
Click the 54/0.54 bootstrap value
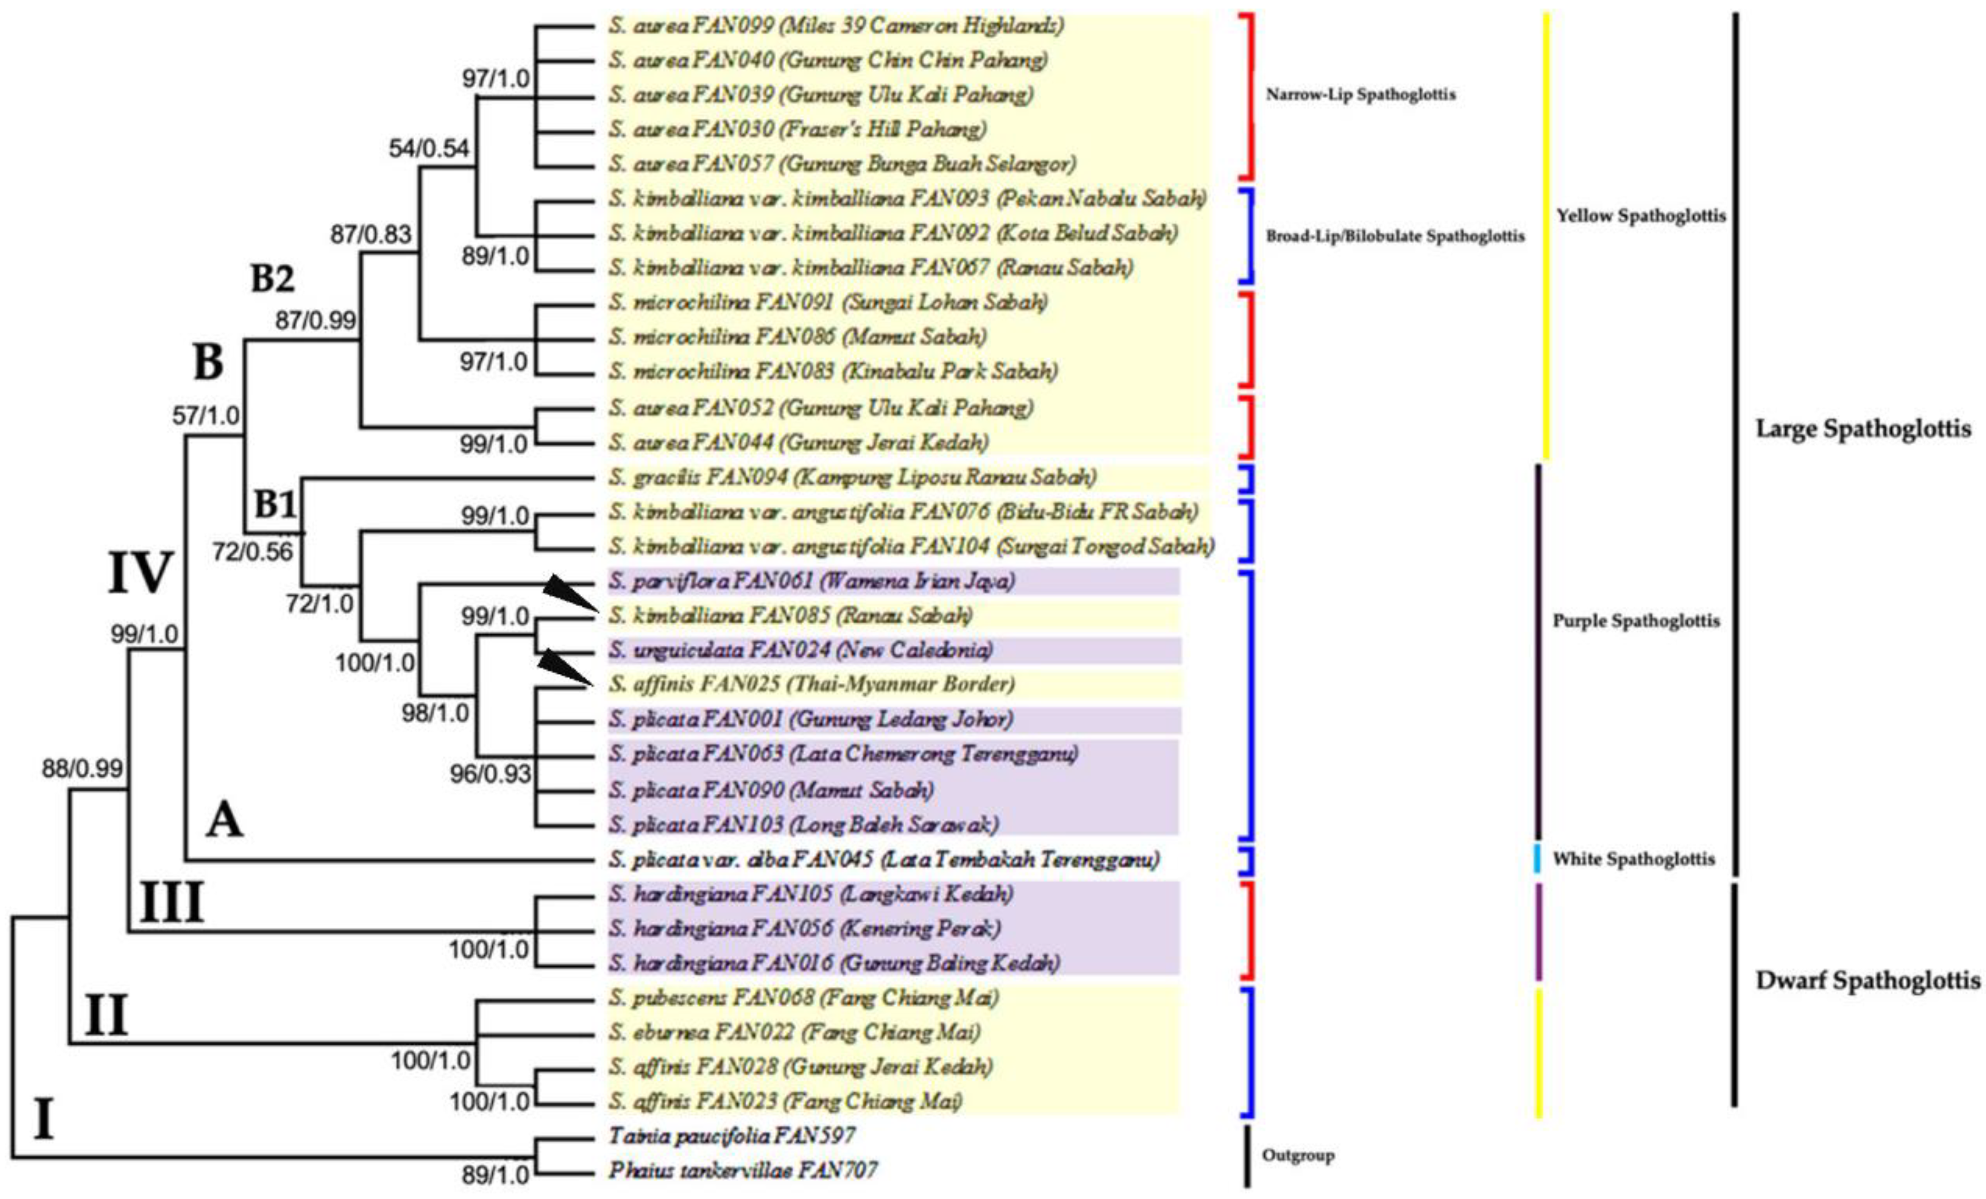point(429,149)
